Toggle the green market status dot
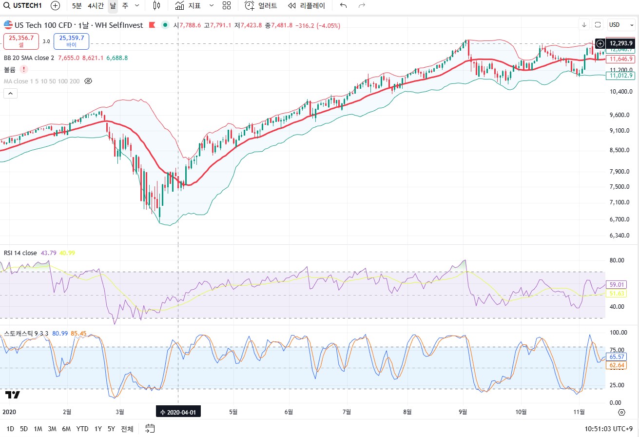Image resolution: width=639 pixels, height=437 pixels. pyautogui.click(x=165, y=25)
